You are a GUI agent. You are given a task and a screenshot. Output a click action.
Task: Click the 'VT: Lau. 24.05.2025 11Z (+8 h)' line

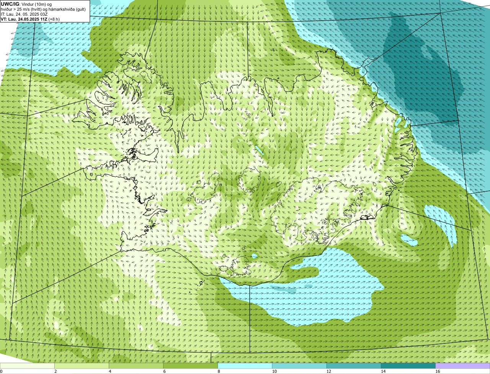pyautogui.click(x=30, y=19)
